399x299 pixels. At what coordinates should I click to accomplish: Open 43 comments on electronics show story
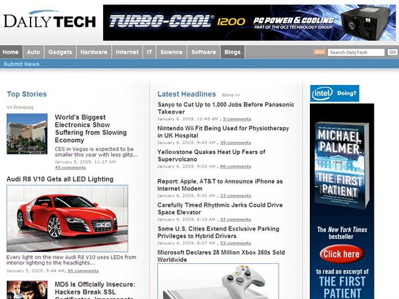coord(70,168)
